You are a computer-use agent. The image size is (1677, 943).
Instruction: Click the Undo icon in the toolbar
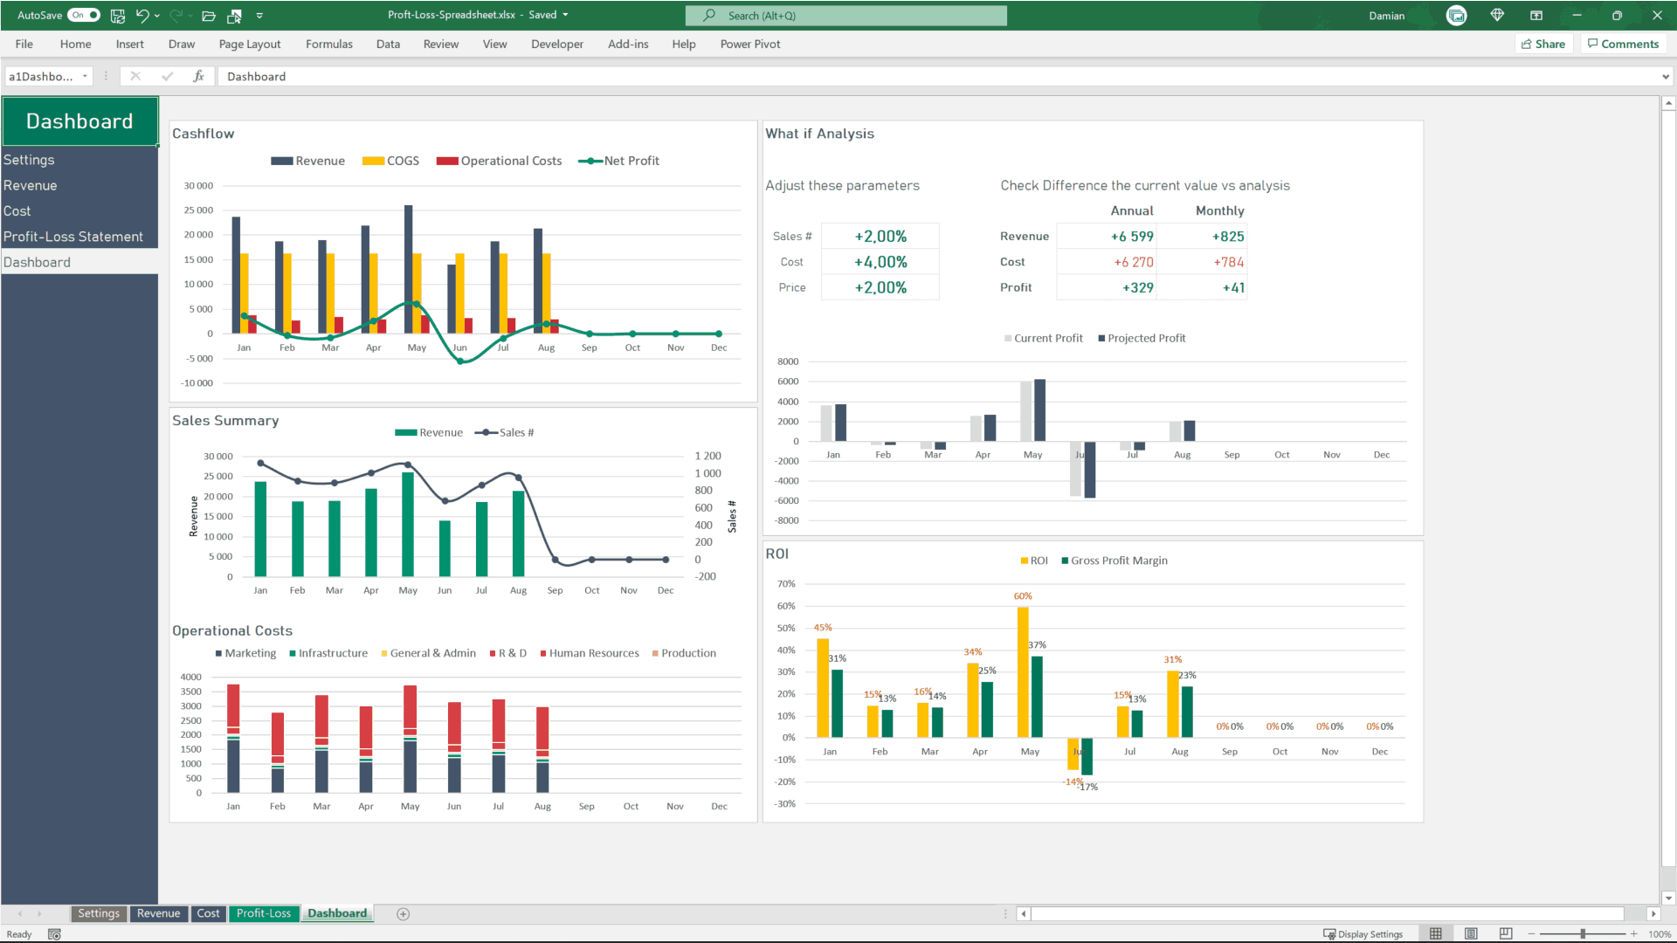141,15
